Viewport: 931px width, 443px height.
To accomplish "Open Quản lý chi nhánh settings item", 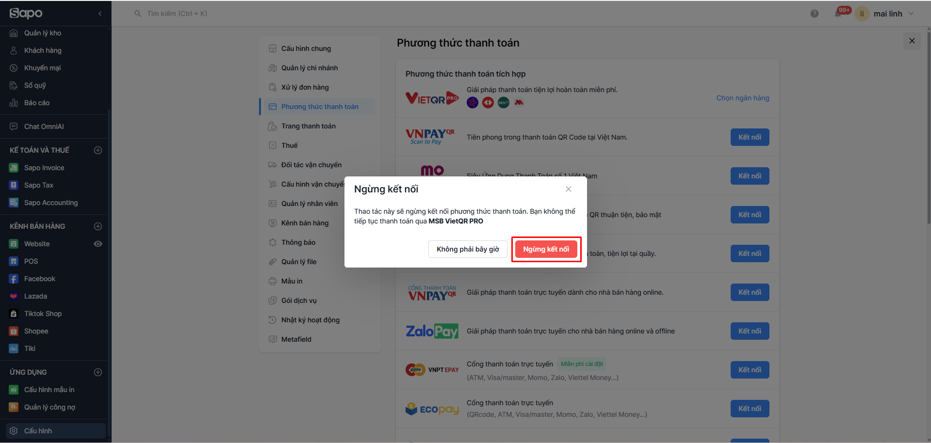I will point(310,68).
